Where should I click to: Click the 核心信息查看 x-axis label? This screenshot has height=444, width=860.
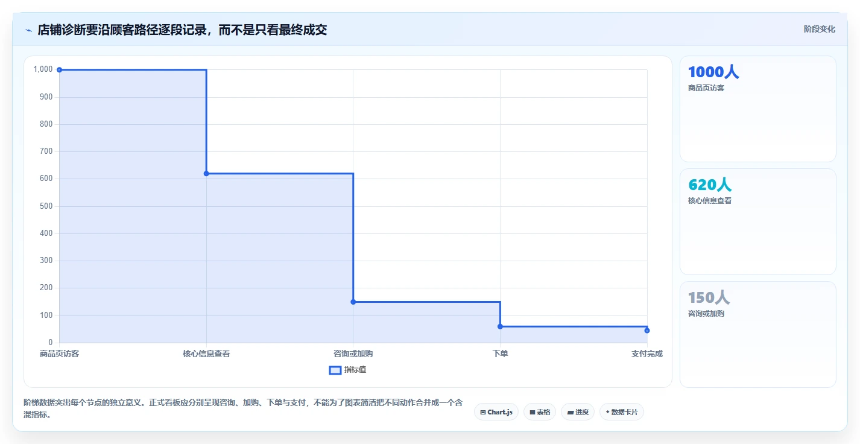(x=206, y=354)
